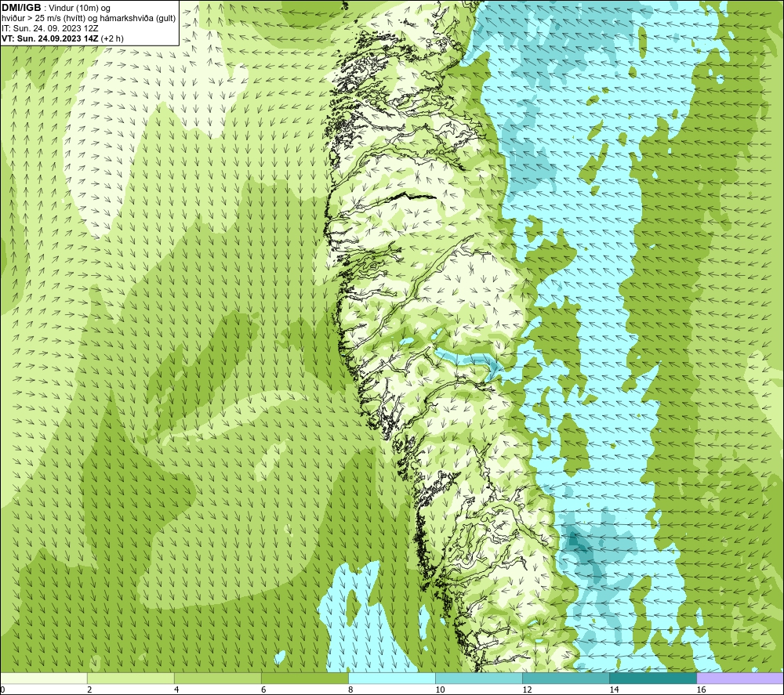Click the scale label 4
784x695 pixels.
pyautogui.click(x=176, y=690)
